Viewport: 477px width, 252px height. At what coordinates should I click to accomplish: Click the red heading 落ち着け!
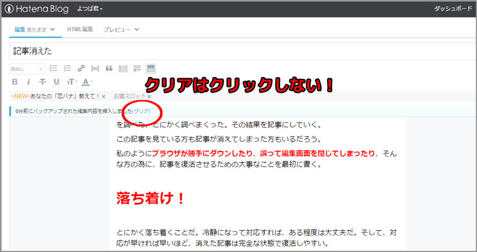[151, 199]
